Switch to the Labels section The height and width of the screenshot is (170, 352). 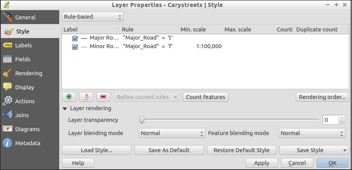click(23, 45)
